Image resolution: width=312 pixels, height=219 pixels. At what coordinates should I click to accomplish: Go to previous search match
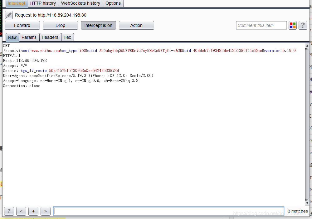(x=21, y=211)
